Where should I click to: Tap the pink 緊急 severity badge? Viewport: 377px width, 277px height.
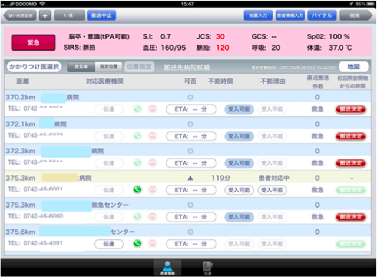(x=34, y=42)
